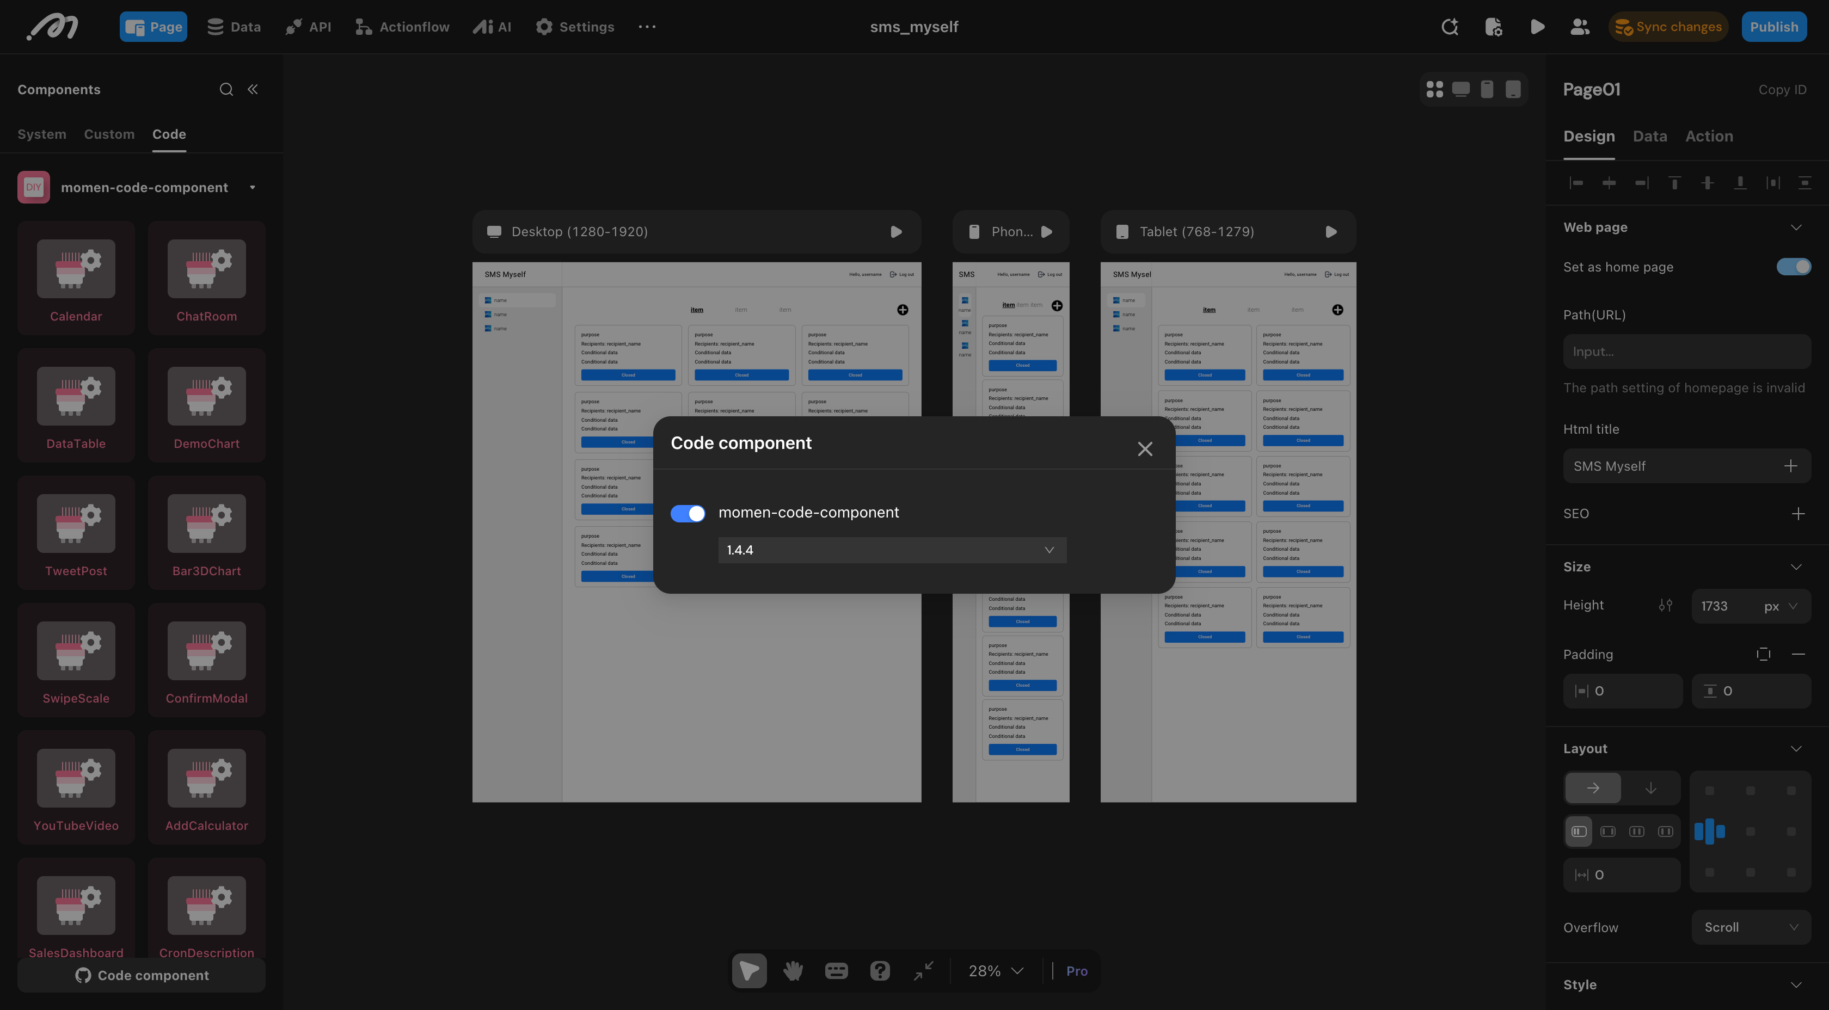Screen dimensions: 1829x1010
Task: Click the align left edges icon
Action: (1576, 183)
